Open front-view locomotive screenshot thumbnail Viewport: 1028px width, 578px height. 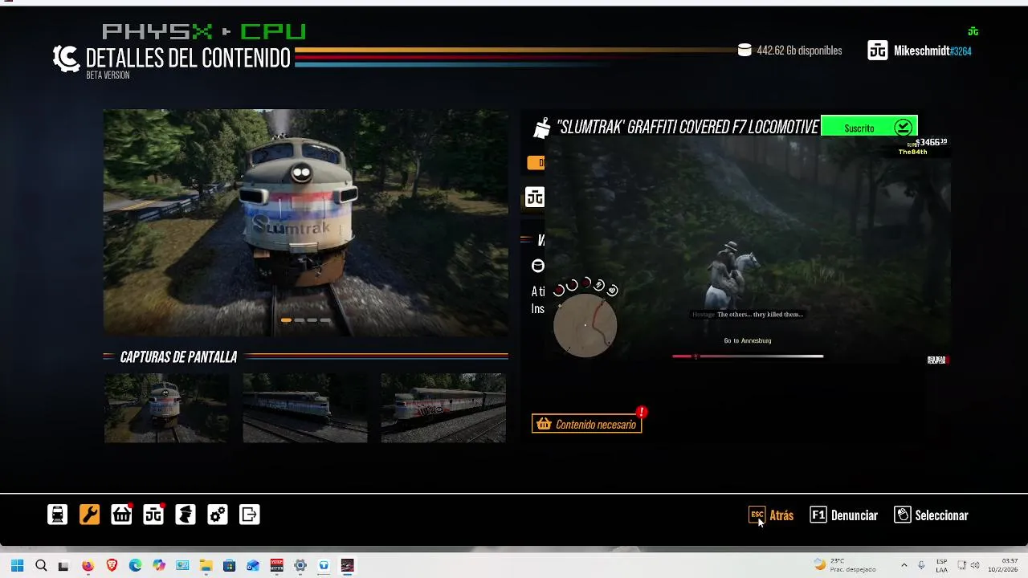coord(166,408)
